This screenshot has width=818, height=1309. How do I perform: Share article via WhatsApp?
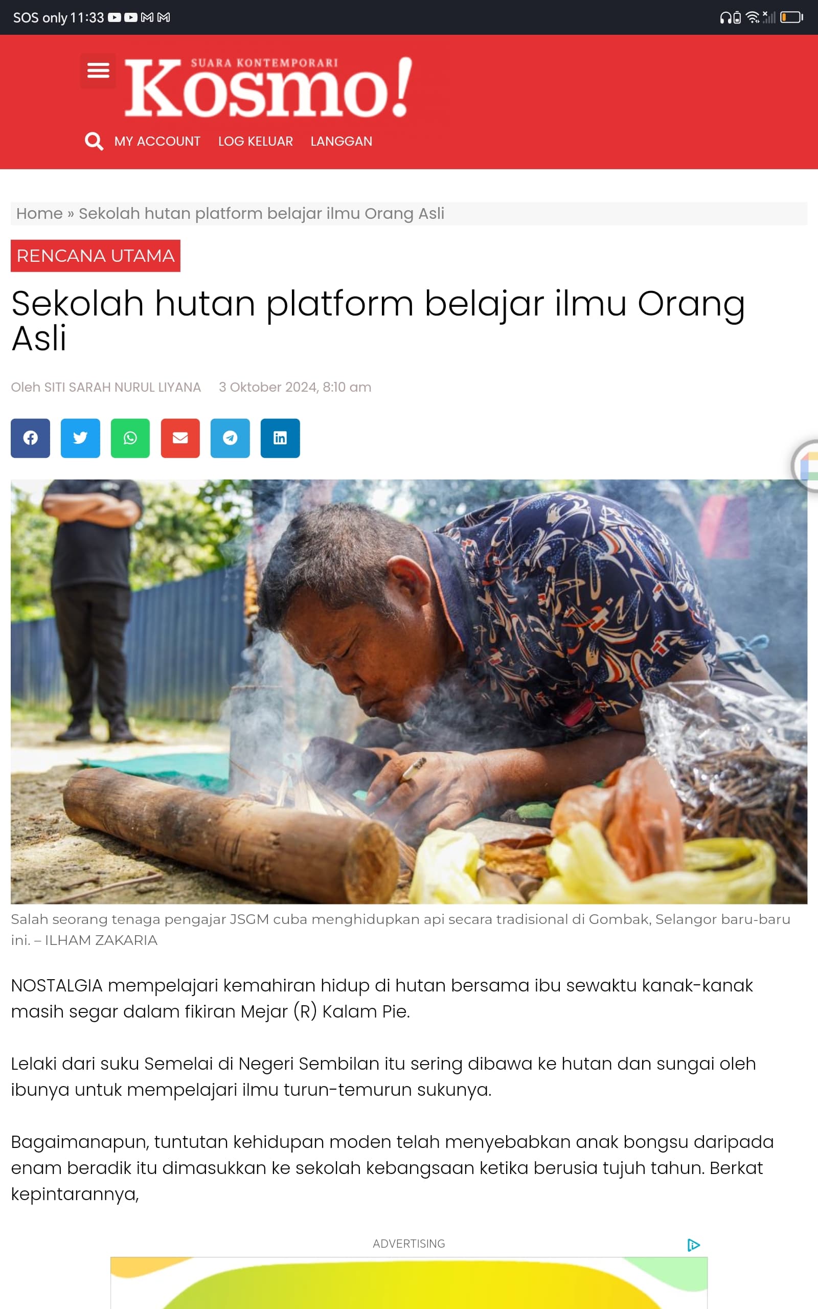click(130, 438)
